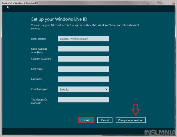
Task: Click the Ταχυδρομικός κώδικας postal code field
Action: point(84,100)
